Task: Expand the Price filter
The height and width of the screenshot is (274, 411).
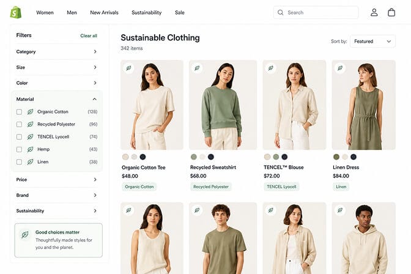Action: [57, 180]
